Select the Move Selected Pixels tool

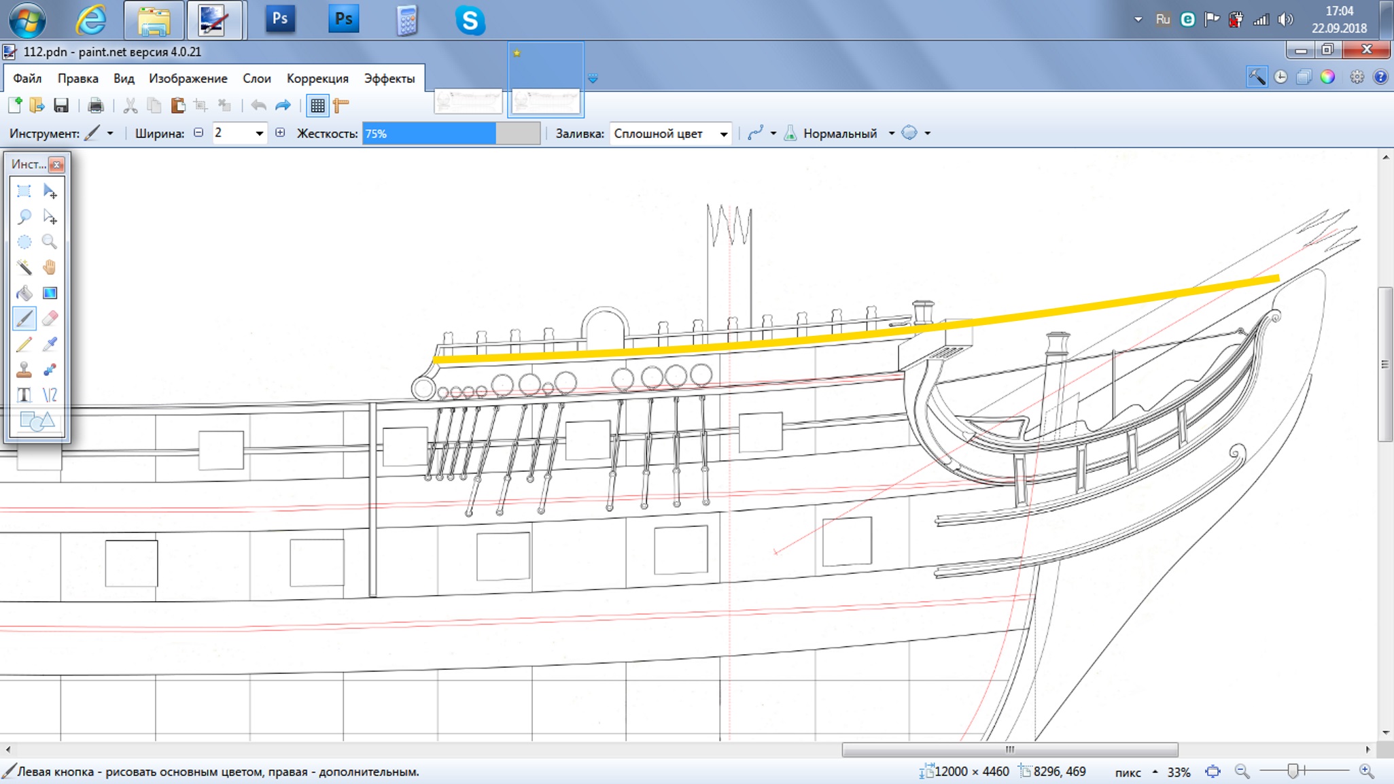click(x=50, y=191)
